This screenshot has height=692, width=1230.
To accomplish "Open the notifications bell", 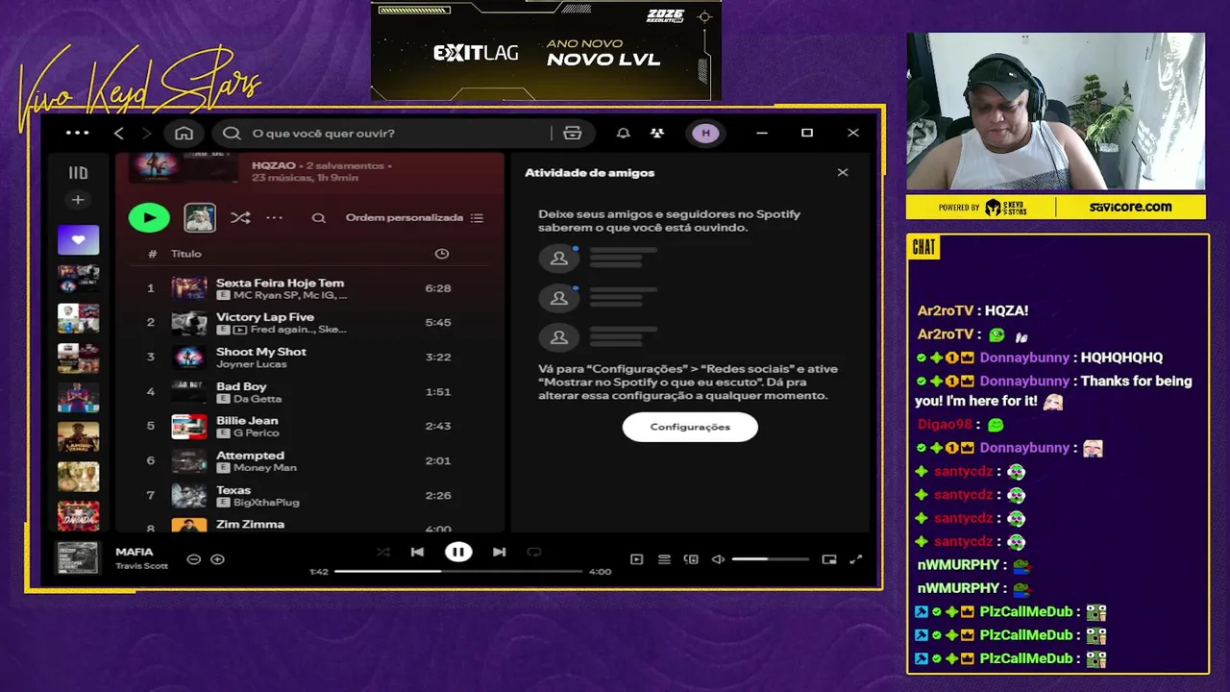I will coord(623,133).
